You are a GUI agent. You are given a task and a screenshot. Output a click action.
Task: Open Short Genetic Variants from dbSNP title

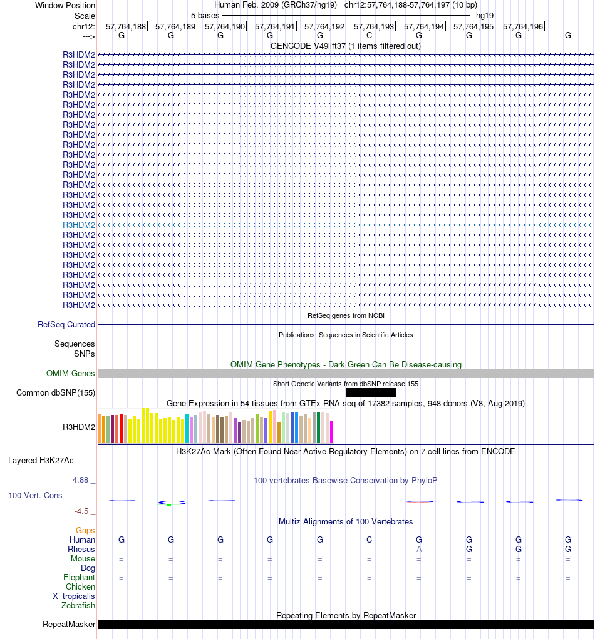coord(346,384)
